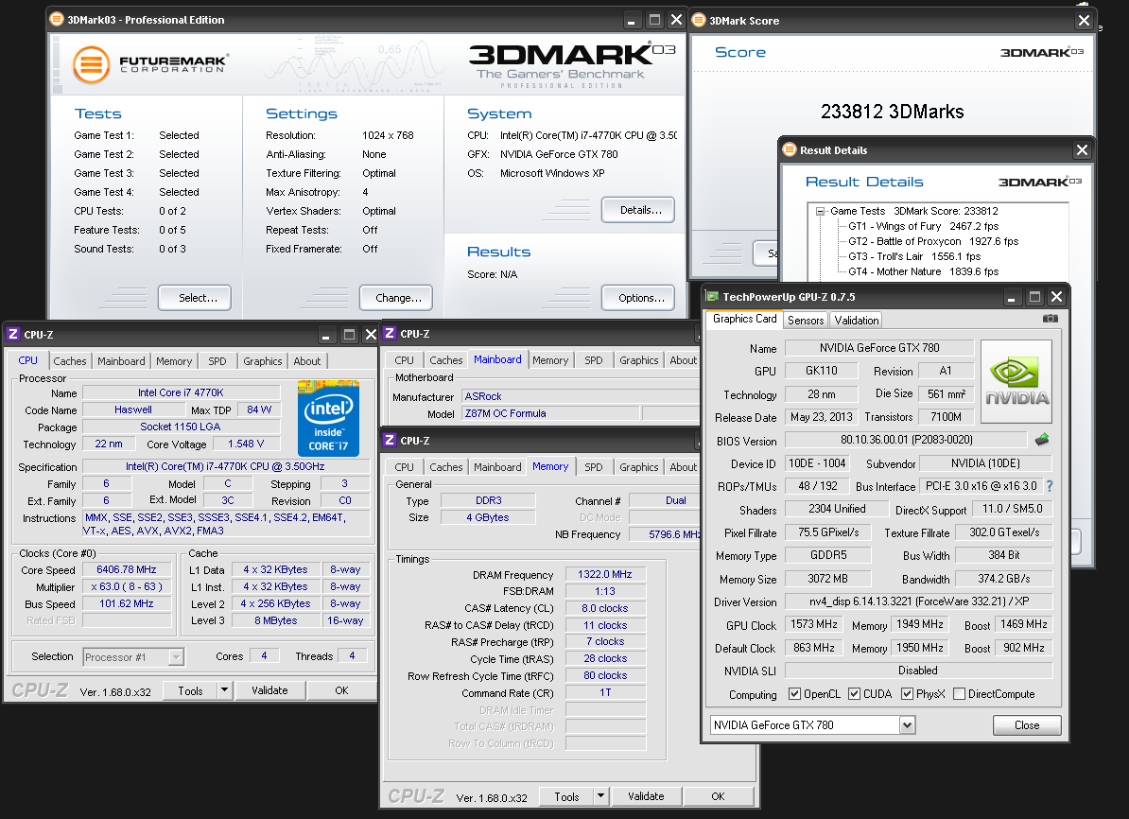1129x819 pixels.
Task: Click the Bus Interface question mark icon
Action: coord(1049,486)
